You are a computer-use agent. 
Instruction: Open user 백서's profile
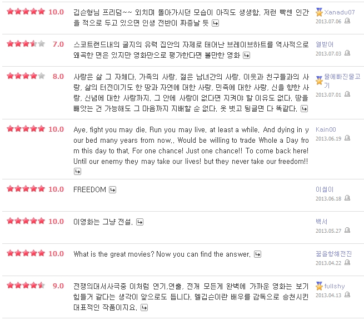(x=321, y=222)
